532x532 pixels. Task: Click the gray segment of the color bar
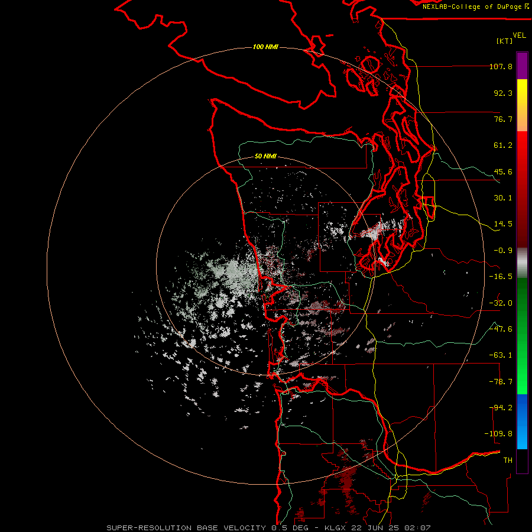(522, 263)
